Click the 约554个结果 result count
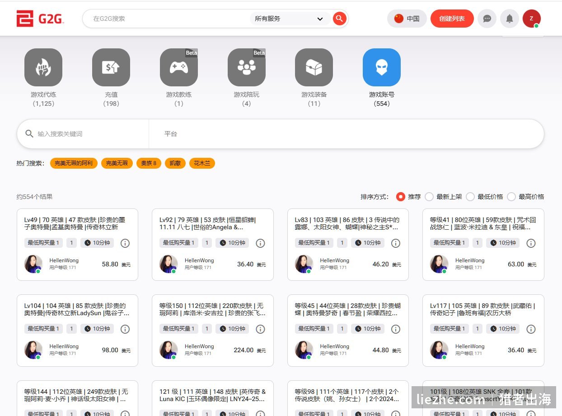Viewport: 562px width, 416px height. pos(34,197)
